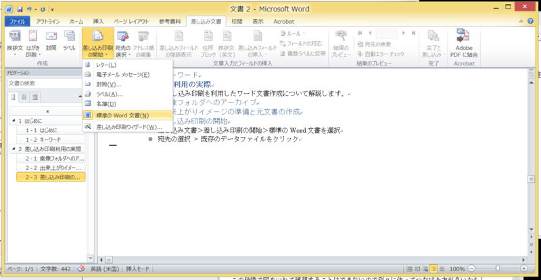This screenshot has width=541, height=280.
Task: Show page thumbnails view in navigation pane
Action: coord(24,97)
